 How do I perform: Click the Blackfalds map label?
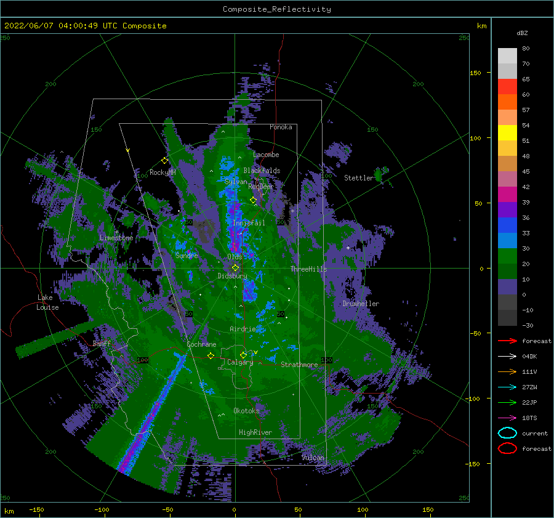click(x=262, y=171)
